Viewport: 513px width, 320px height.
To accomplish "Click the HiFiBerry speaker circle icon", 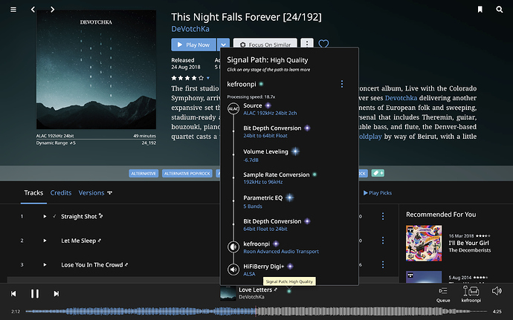I will (233, 270).
